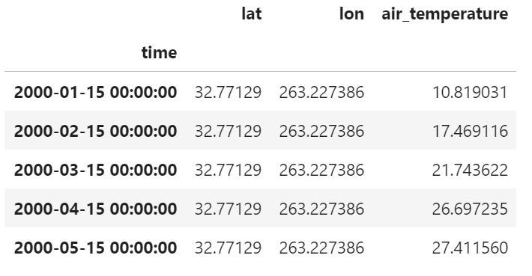The image size is (532, 276).
Task: Click the lat value in the 2000-01-15 row
Action: pyautogui.click(x=228, y=92)
